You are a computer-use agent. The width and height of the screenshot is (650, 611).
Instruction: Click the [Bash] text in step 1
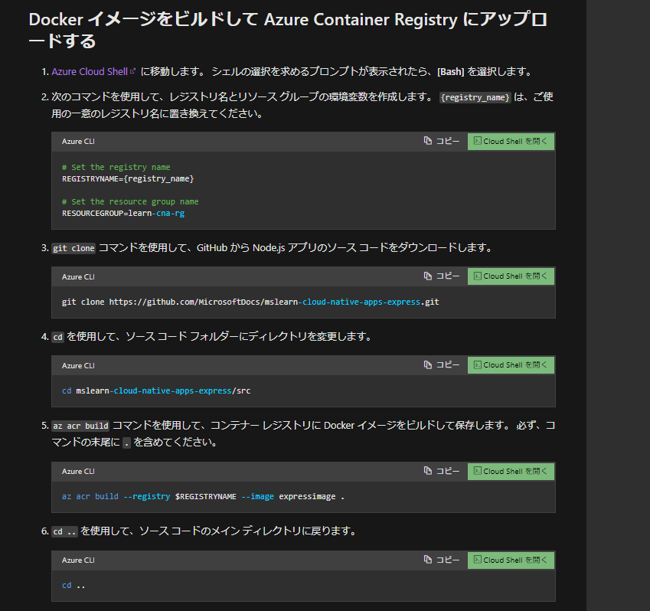pyautogui.click(x=451, y=72)
